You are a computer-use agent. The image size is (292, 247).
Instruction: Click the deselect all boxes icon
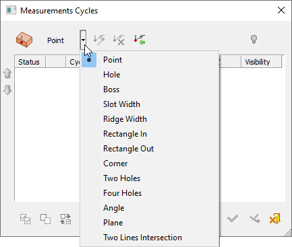(45, 219)
